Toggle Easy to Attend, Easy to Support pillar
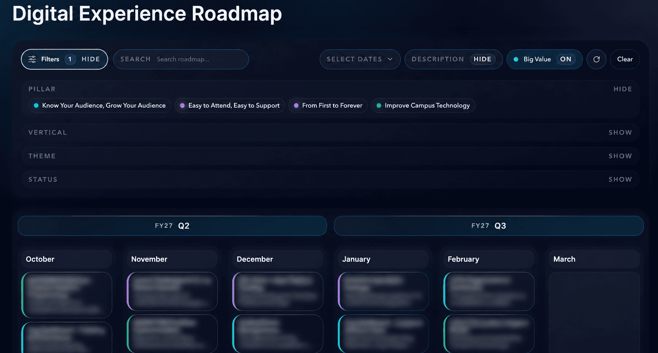This screenshot has width=658, height=353. [x=230, y=106]
